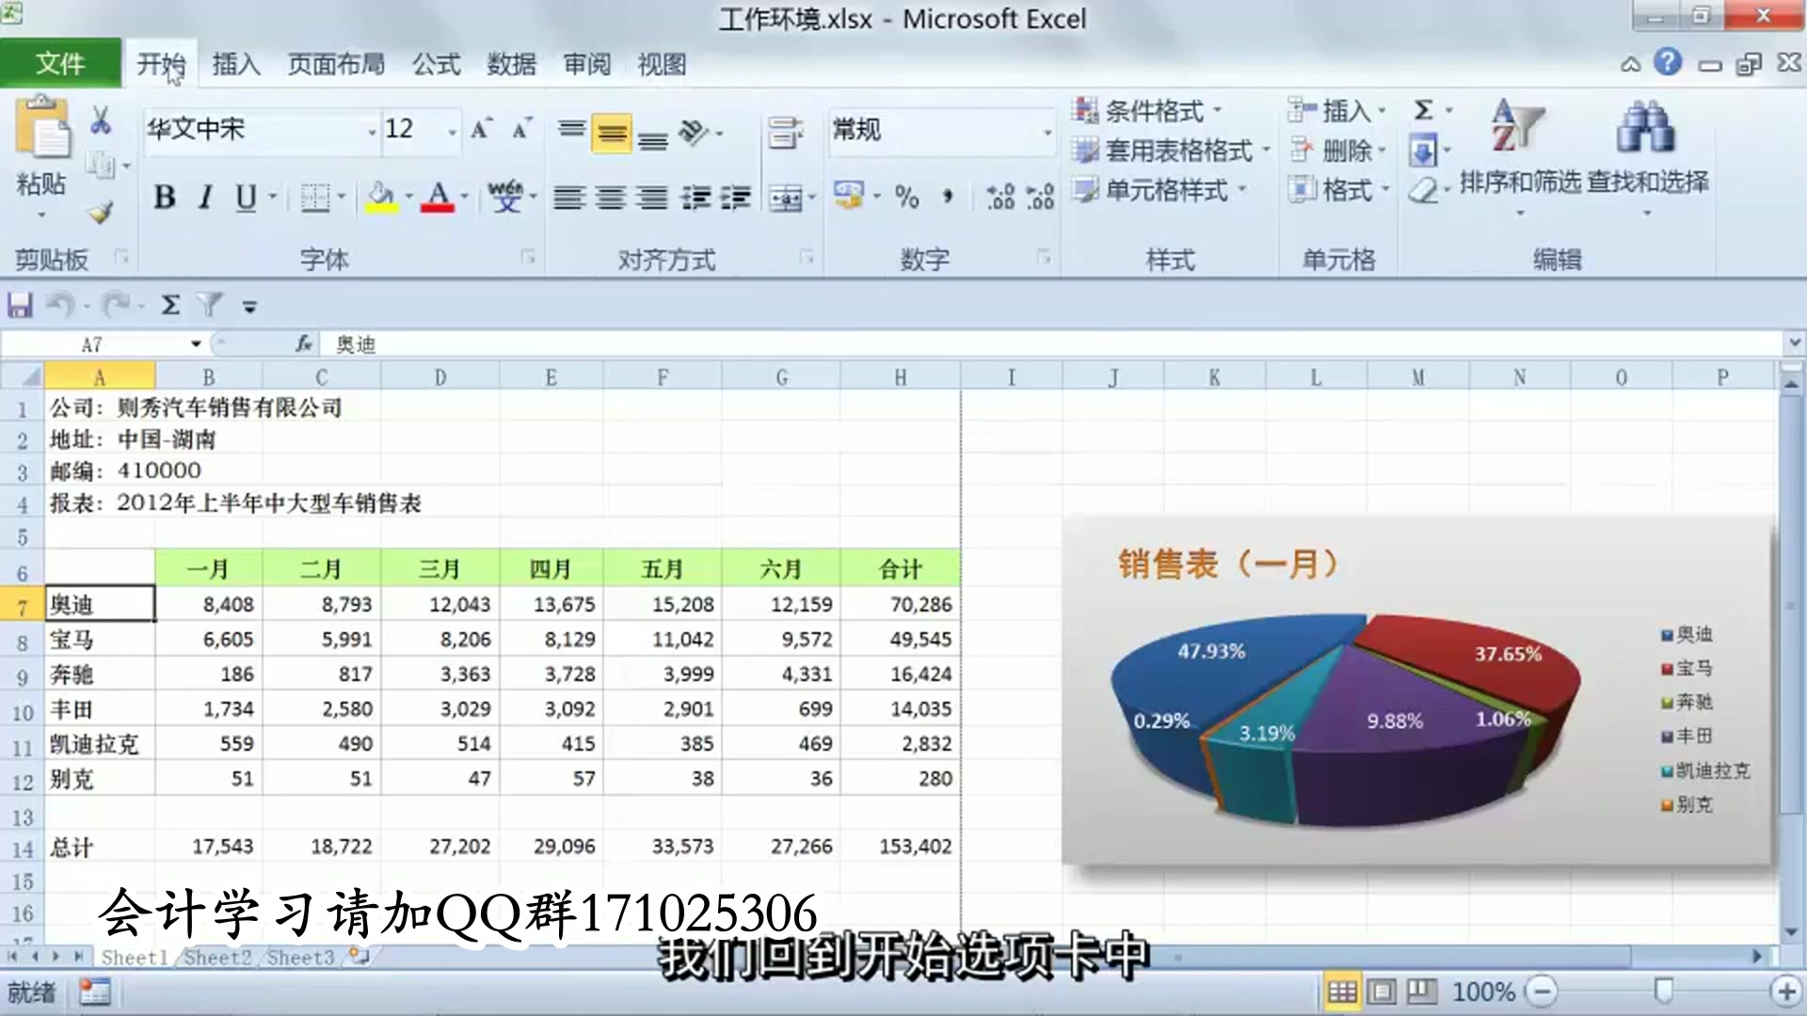Click the Wrap Text icon
The image size is (1807, 1016).
[784, 133]
